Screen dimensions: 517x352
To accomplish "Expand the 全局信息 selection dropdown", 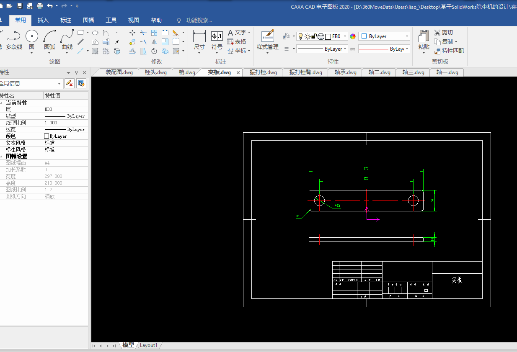I will coord(59,84).
